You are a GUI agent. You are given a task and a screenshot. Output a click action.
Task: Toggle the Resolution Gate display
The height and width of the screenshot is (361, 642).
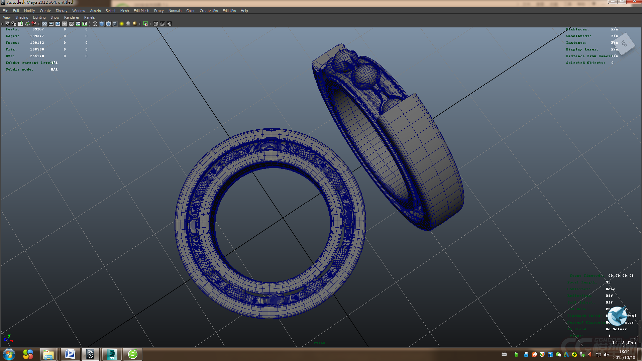tap(58, 24)
